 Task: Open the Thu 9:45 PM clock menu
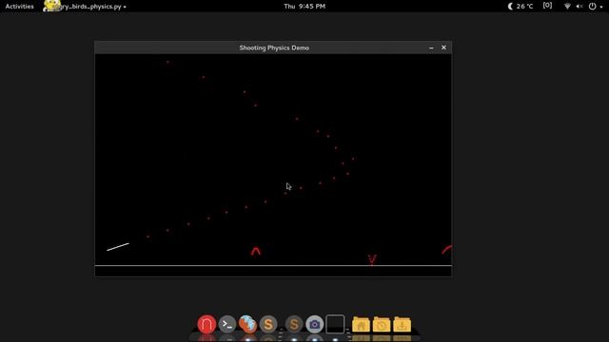tap(304, 7)
